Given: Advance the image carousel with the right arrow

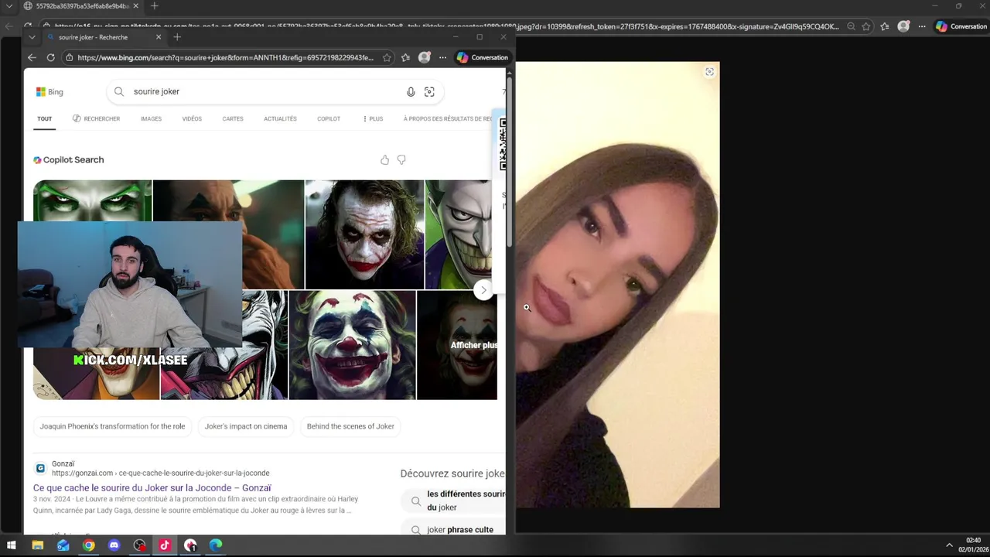Looking at the screenshot, I should 483,290.
